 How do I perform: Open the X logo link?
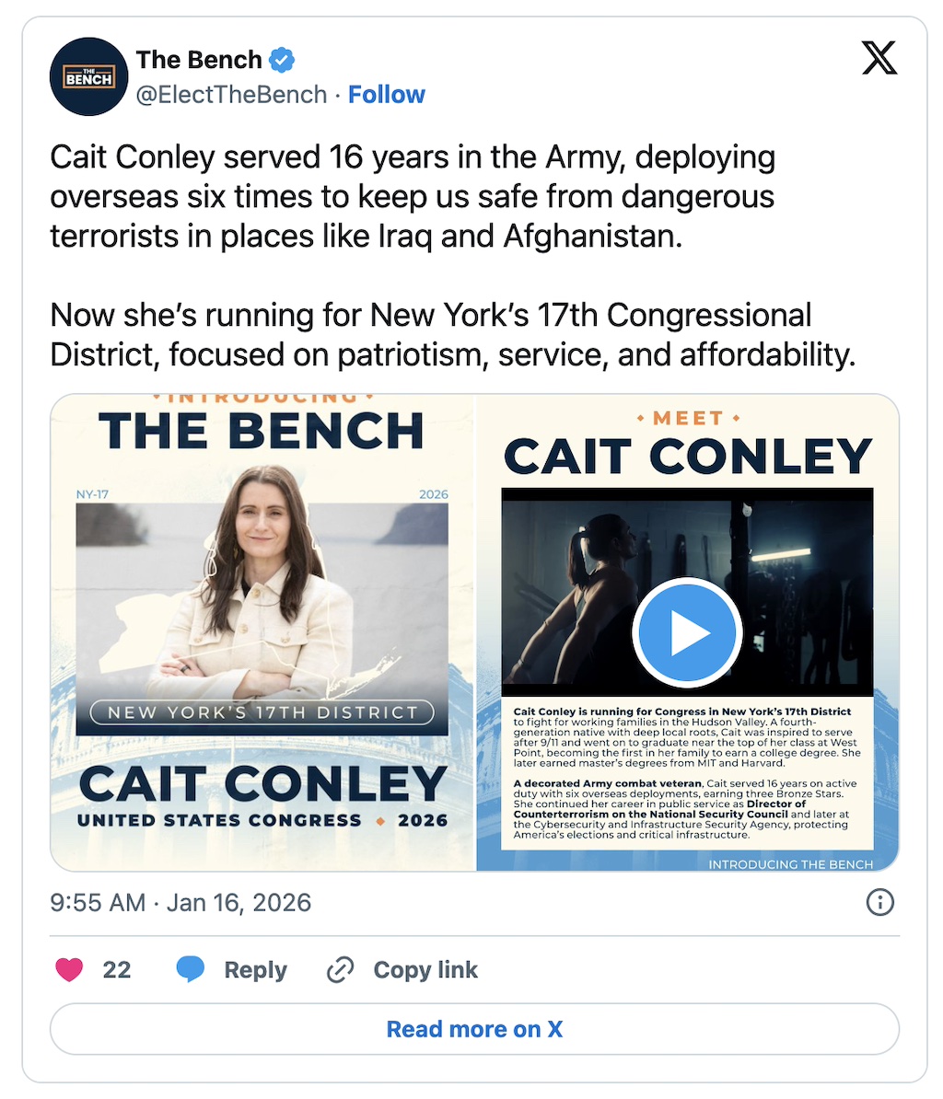coord(879,60)
